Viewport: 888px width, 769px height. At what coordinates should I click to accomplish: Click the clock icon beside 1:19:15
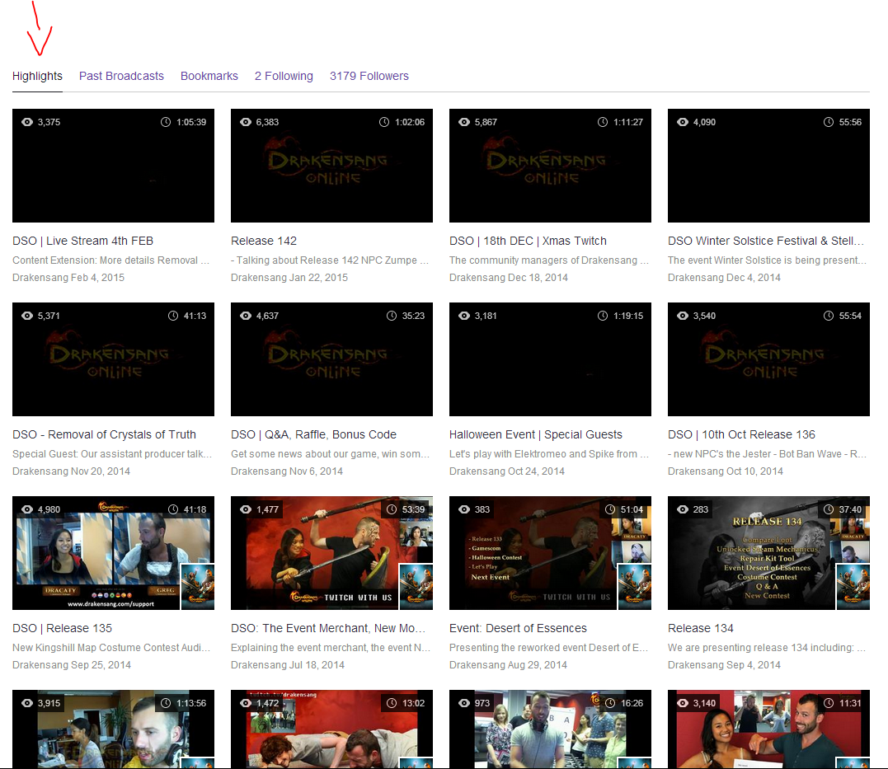coord(603,316)
